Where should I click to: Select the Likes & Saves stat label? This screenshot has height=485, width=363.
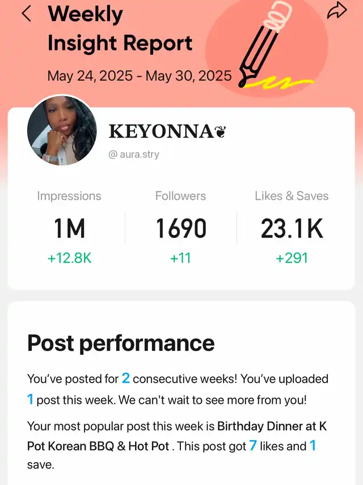click(x=292, y=196)
